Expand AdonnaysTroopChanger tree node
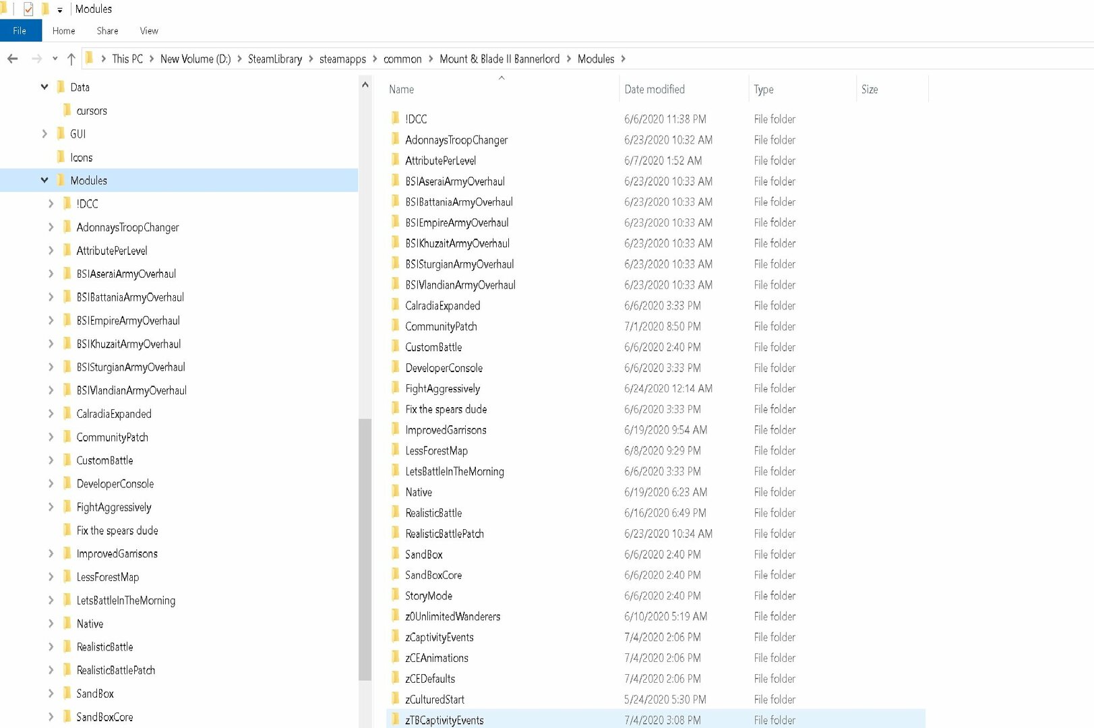Screen dimensions: 1094x728 point(51,227)
